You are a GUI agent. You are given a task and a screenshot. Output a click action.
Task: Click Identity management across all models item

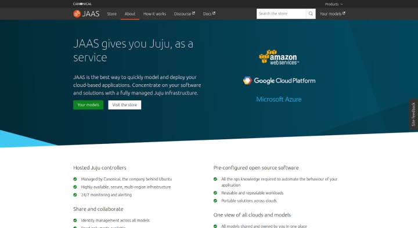point(115,220)
